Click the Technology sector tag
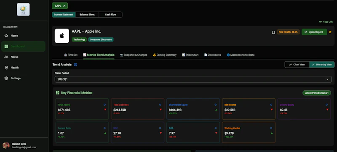The image size is (337, 152). 79,39
